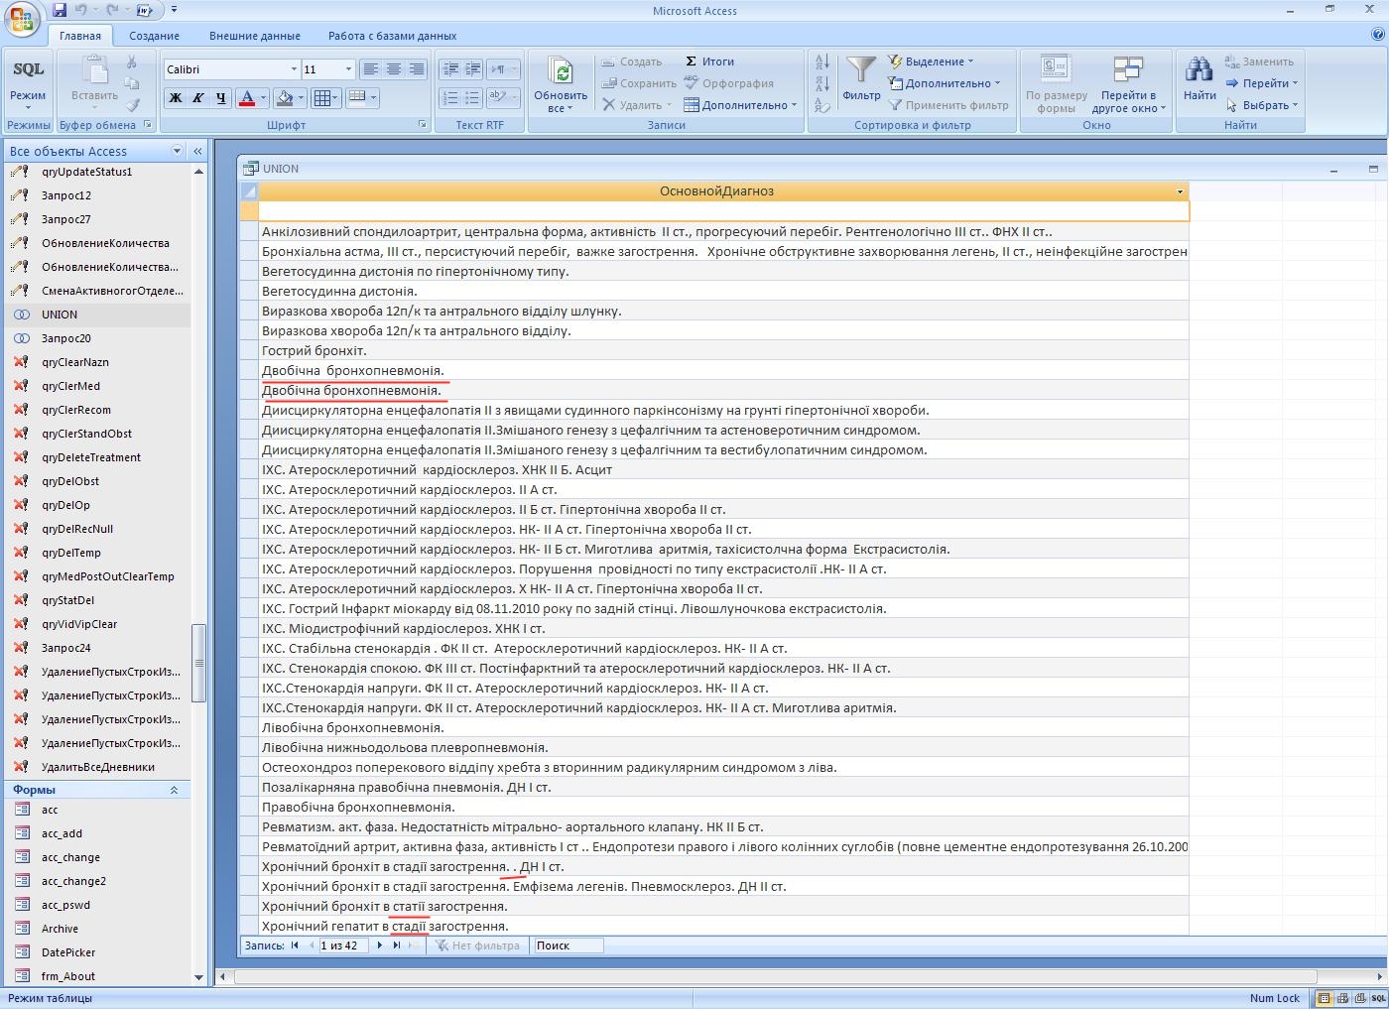
Task: Align text left in ribbon
Action: 371,69
